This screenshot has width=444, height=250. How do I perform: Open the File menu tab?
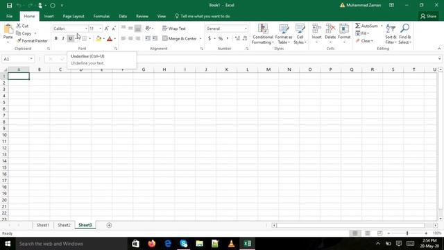pos(9,16)
